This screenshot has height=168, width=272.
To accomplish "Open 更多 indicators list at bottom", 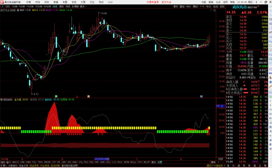I will [154, 162].
